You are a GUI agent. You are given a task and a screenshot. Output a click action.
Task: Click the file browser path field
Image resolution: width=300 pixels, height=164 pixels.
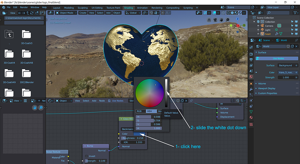[x=24, y=18]
